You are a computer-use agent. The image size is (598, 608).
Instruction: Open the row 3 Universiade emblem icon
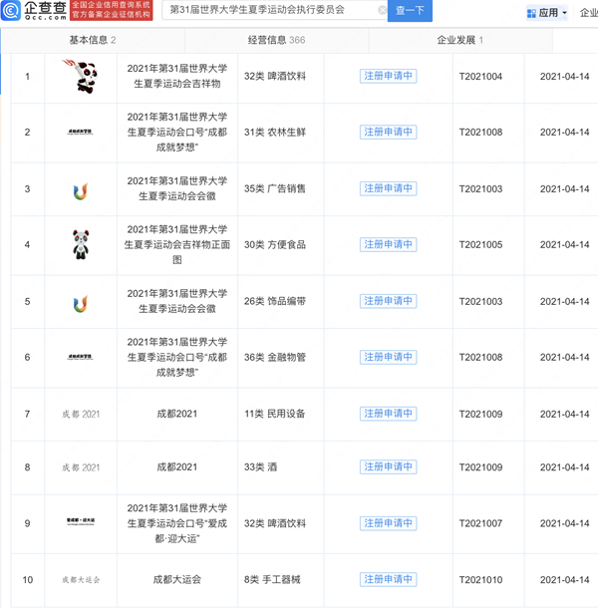click(80, 189)
